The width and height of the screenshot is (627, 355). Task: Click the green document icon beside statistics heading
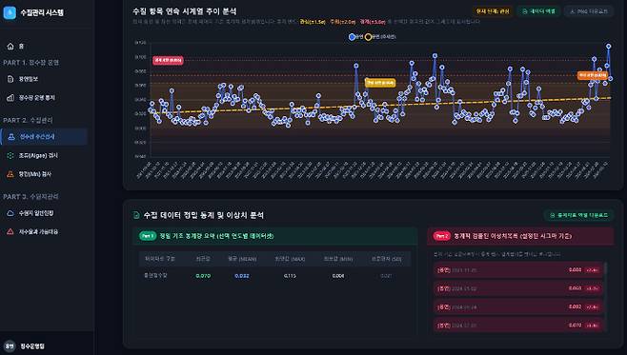coord(136,215)
